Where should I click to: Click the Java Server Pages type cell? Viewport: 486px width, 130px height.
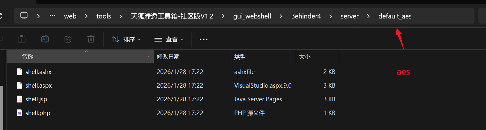pyautogui.click(x=261, y=99)
